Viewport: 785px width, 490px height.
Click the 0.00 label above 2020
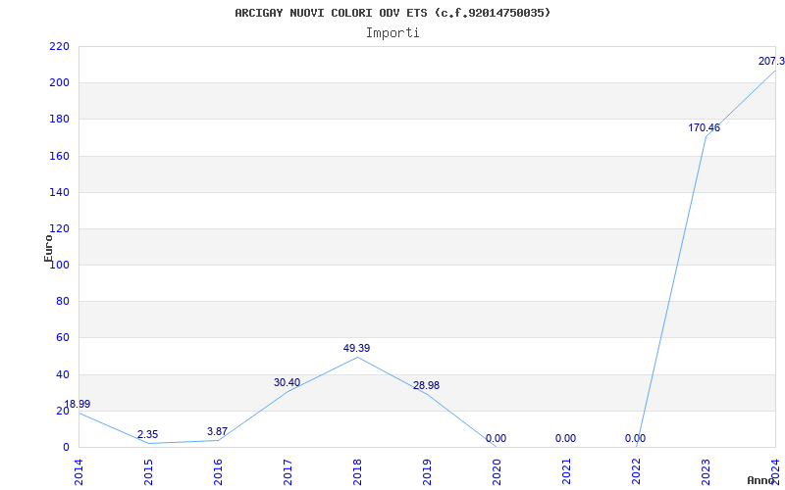496,438
